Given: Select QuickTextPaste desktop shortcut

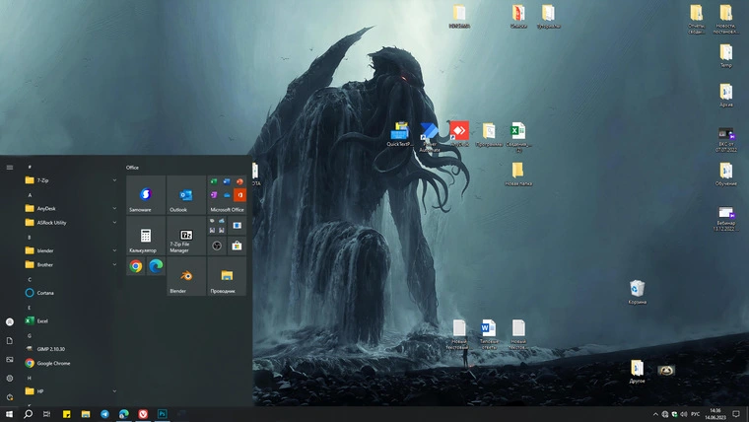Looking at the screenshot, I should click(400, 134).
